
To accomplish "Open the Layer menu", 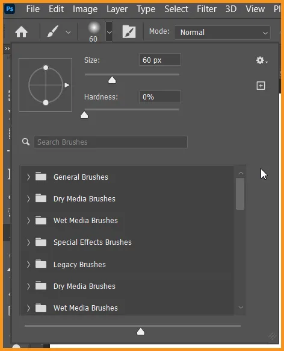I will (117, 9).
